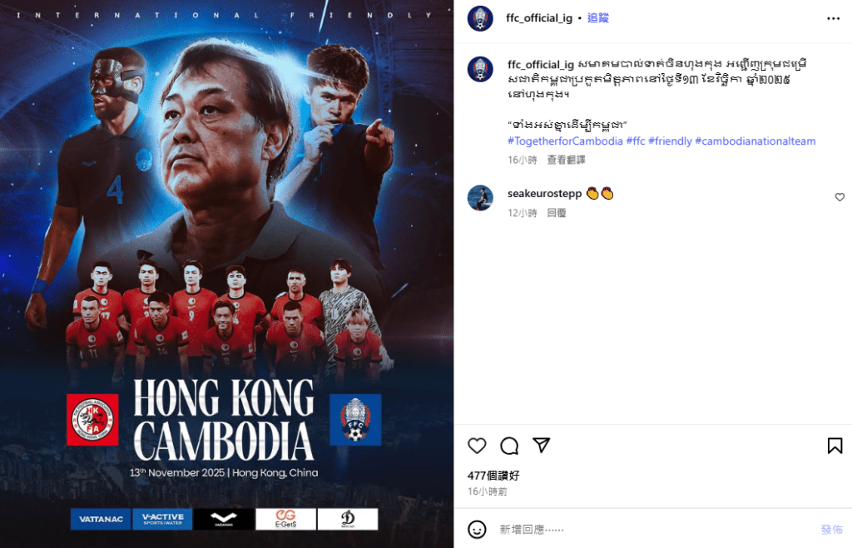Open the Hong Kong Cambodia poster image
852x548 pixels.
pos(226,274)
